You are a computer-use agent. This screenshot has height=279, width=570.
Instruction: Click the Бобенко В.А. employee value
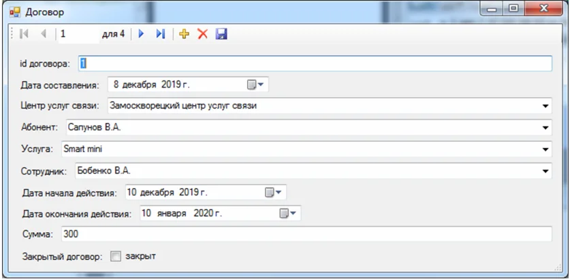tap(104, 171)
